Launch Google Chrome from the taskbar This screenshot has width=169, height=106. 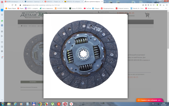point(40,104)
